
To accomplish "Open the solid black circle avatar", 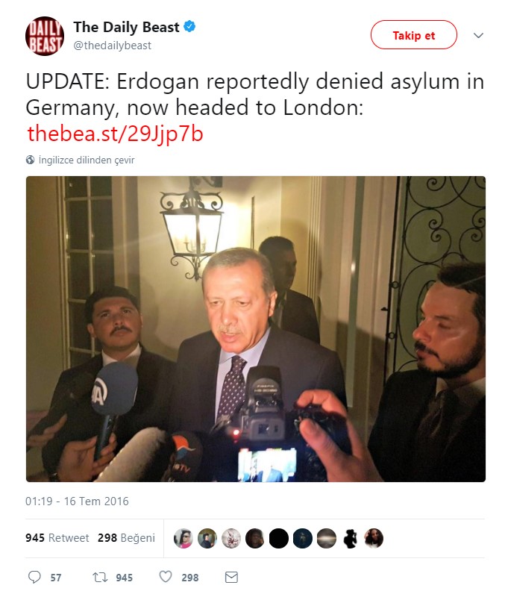I will click(278, 538).
